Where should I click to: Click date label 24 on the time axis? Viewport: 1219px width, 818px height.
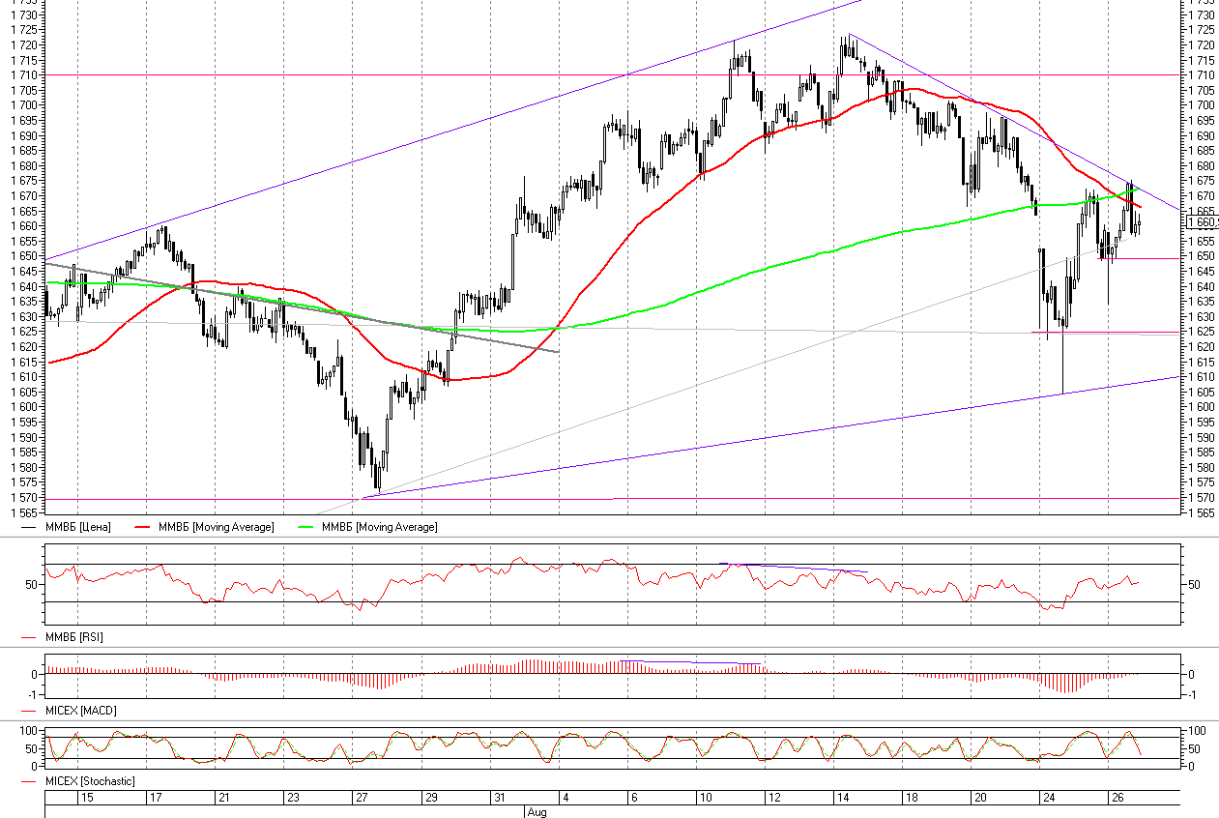(x=1048, y=798)
